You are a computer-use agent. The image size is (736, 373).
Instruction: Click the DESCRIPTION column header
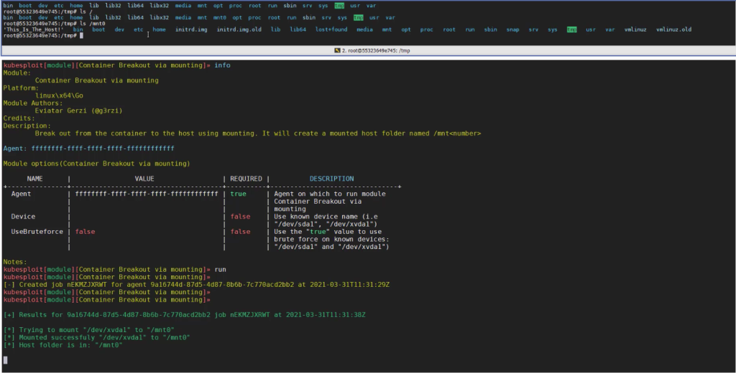331,179
